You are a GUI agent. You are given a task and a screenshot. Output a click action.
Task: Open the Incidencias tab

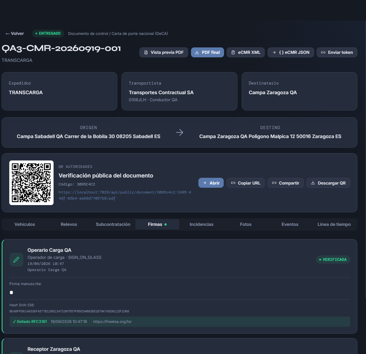(202, 224)
